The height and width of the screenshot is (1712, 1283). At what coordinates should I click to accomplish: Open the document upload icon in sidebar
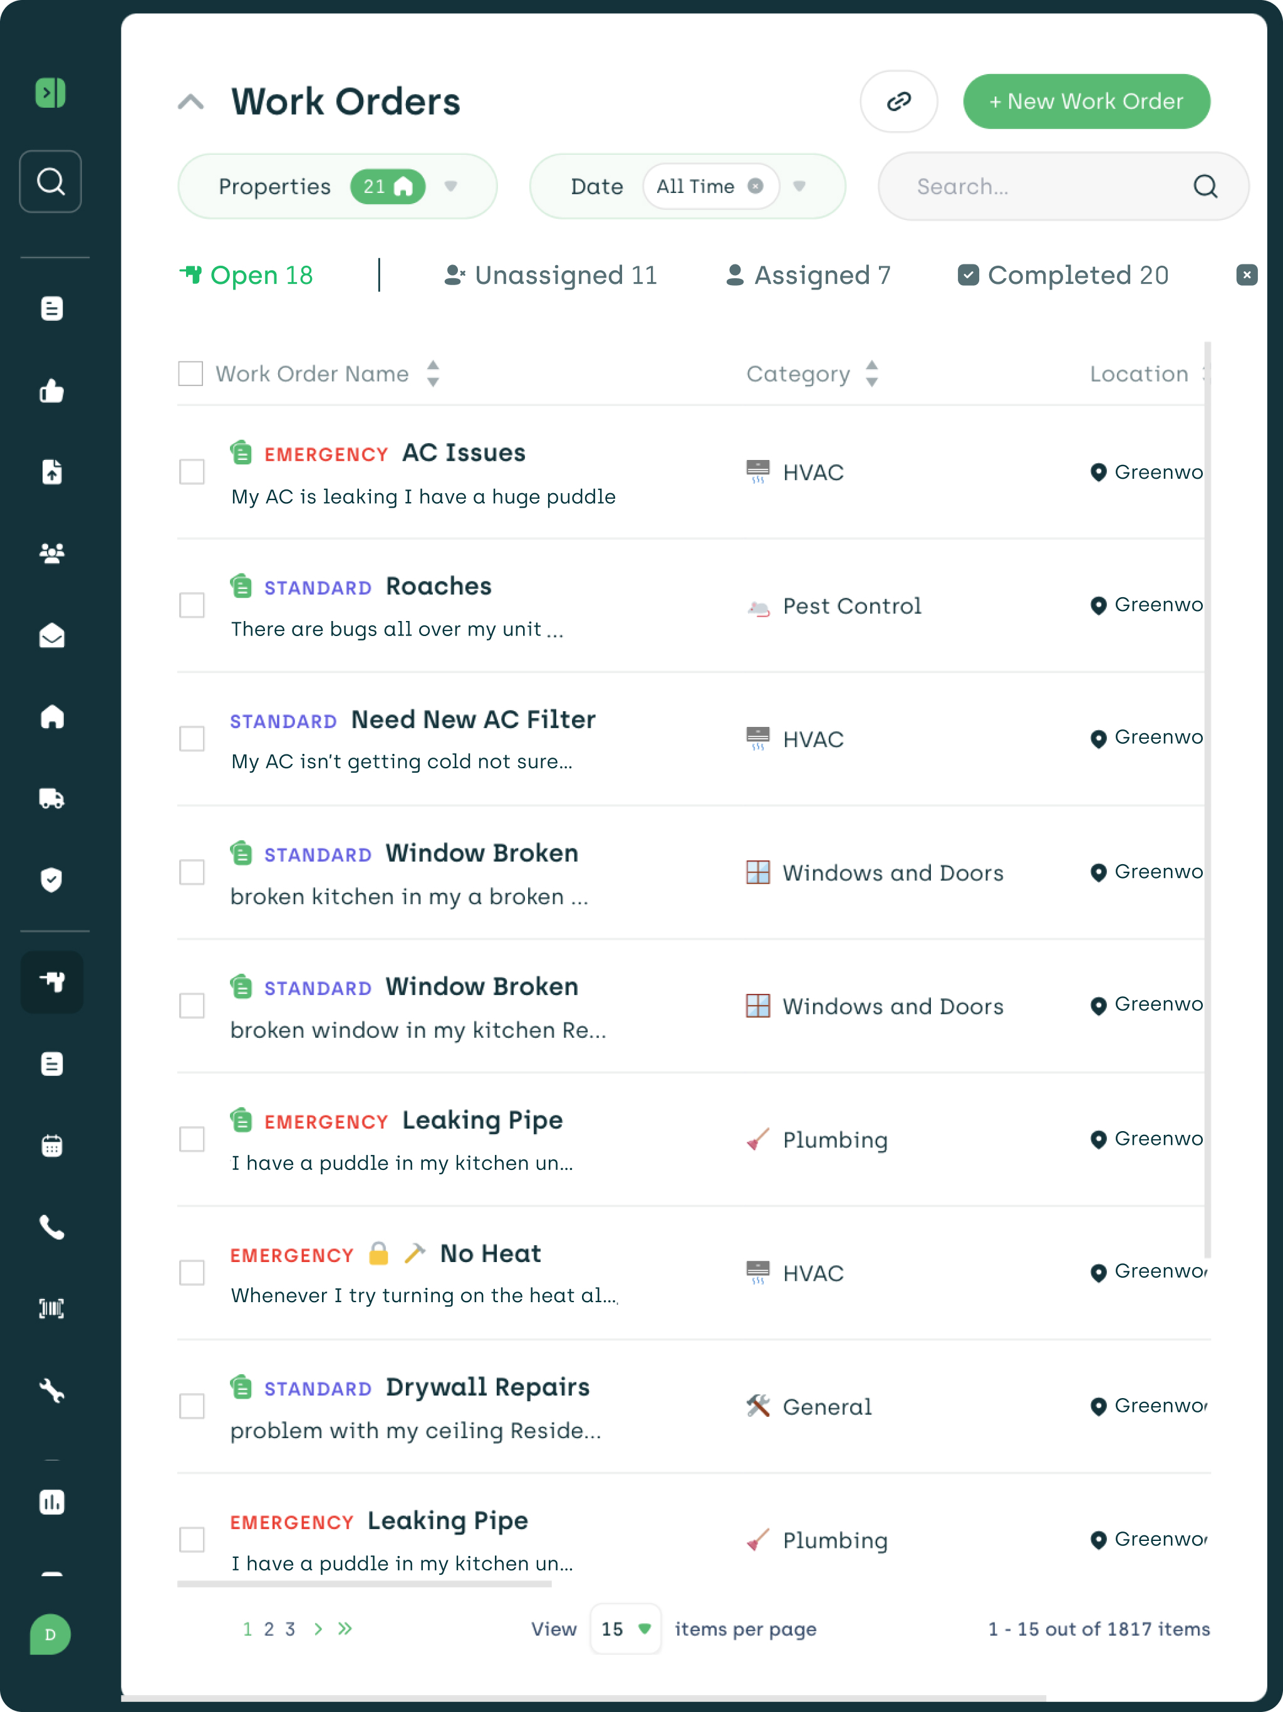pyautogui.click(x=52, y=471)
